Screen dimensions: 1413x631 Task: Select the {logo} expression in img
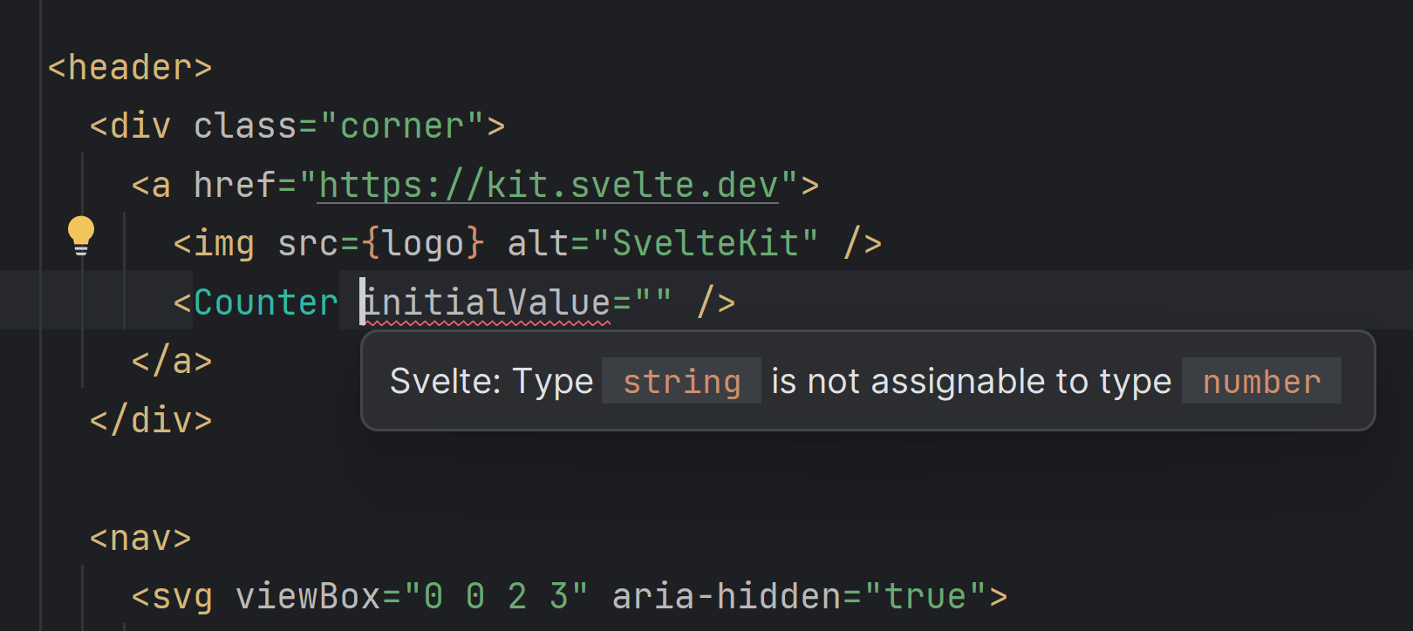point(424,244)
